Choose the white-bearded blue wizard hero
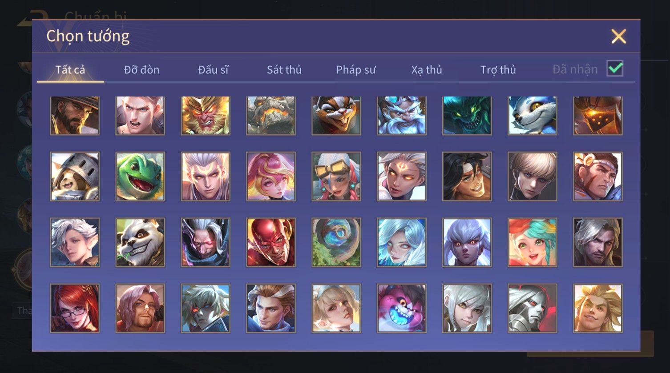This screenshot has width=670, height=373. [x=402, y=116]
